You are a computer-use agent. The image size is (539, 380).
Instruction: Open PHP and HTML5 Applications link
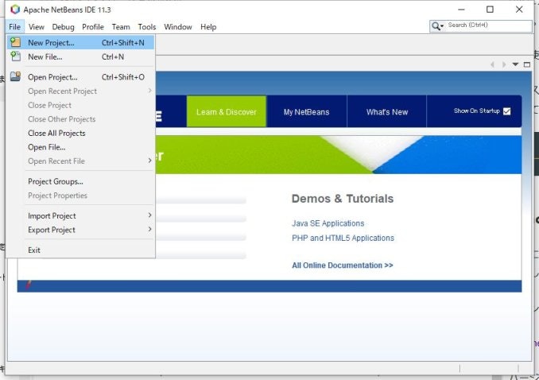343,238
